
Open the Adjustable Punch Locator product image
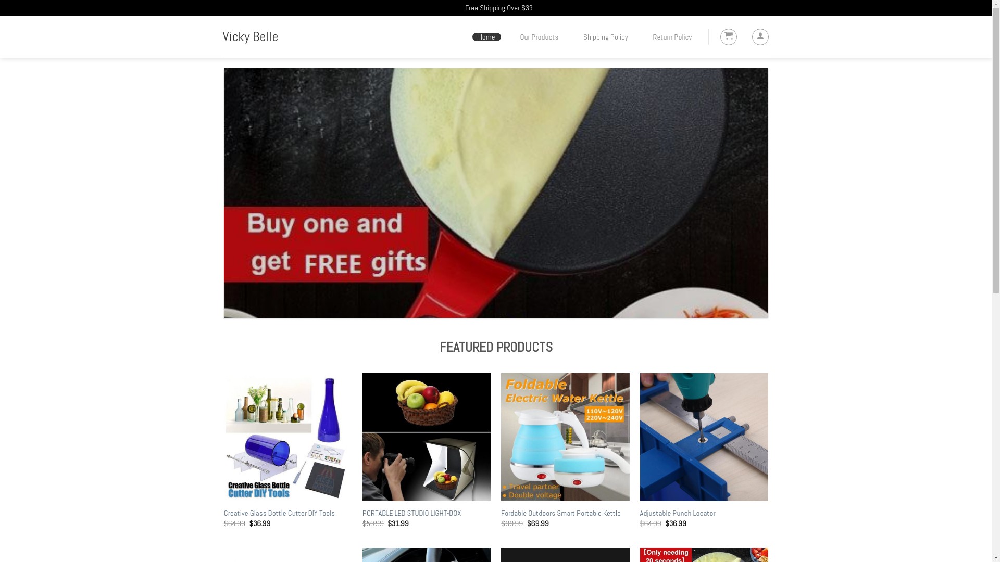pos(704,437)
